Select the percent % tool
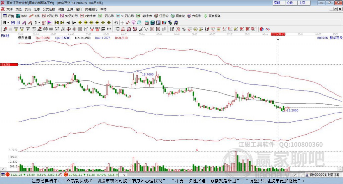 pos(184,29)
